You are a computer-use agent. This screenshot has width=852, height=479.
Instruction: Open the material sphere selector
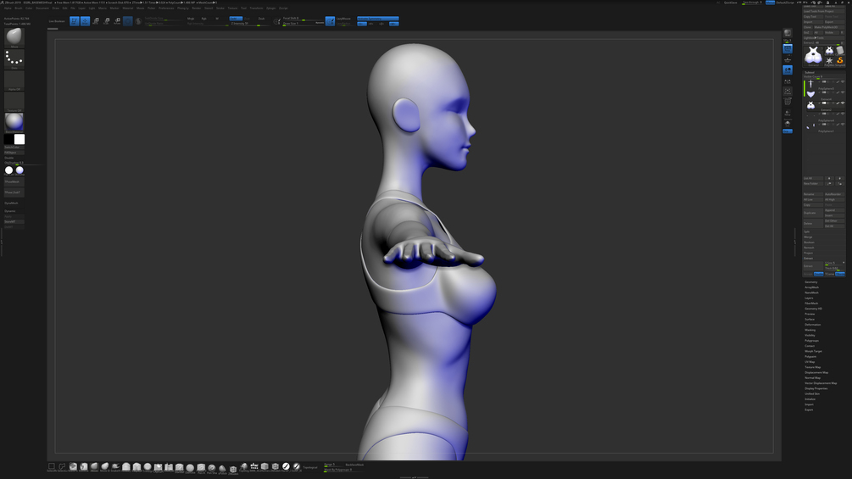click(x=14, y=122)
